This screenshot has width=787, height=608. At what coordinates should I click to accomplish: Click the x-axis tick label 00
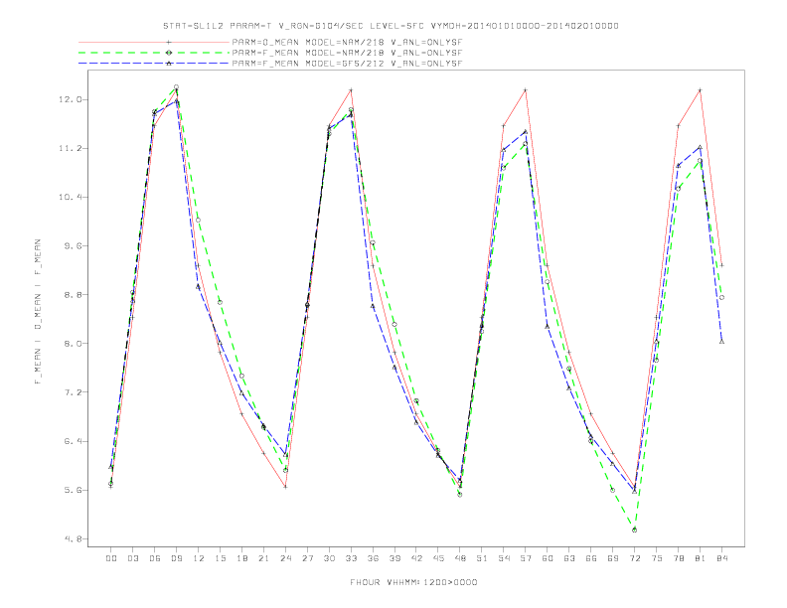tap(111, 558)
